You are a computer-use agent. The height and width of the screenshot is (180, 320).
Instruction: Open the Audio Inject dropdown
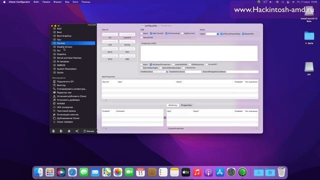212,34
